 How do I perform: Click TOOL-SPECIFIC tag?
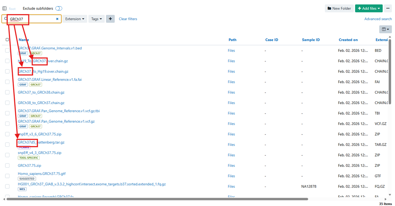29,158
